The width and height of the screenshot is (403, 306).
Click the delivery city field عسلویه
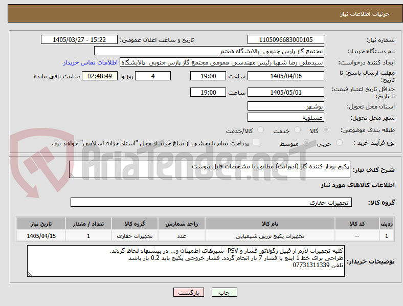[x=285, y=117]
